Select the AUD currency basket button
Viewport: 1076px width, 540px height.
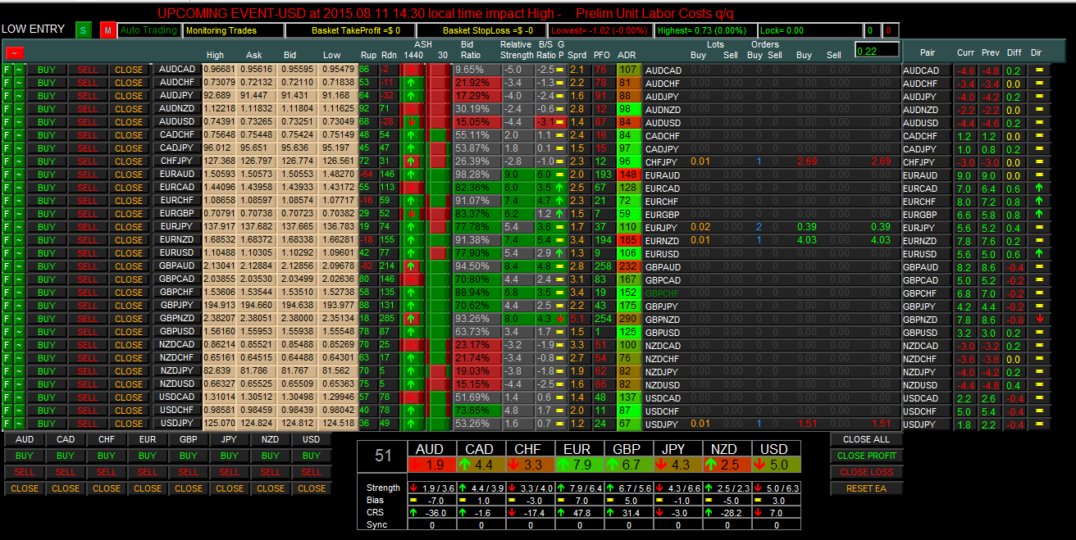pyautogui.click(x=25, y=439)
